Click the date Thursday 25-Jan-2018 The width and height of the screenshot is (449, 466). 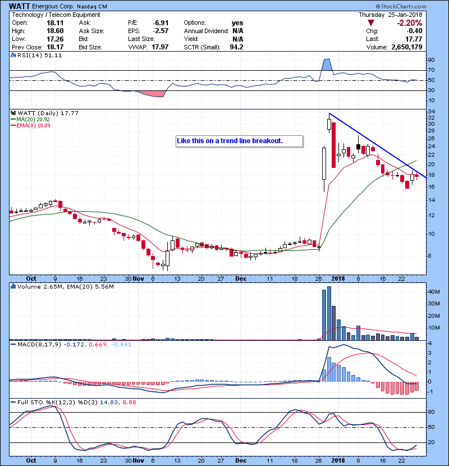point(391,15)
